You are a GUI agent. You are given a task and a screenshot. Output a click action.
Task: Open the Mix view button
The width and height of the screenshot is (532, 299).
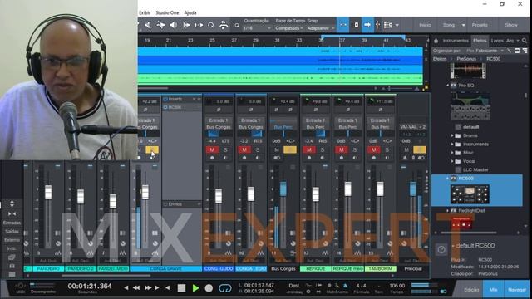493,290
